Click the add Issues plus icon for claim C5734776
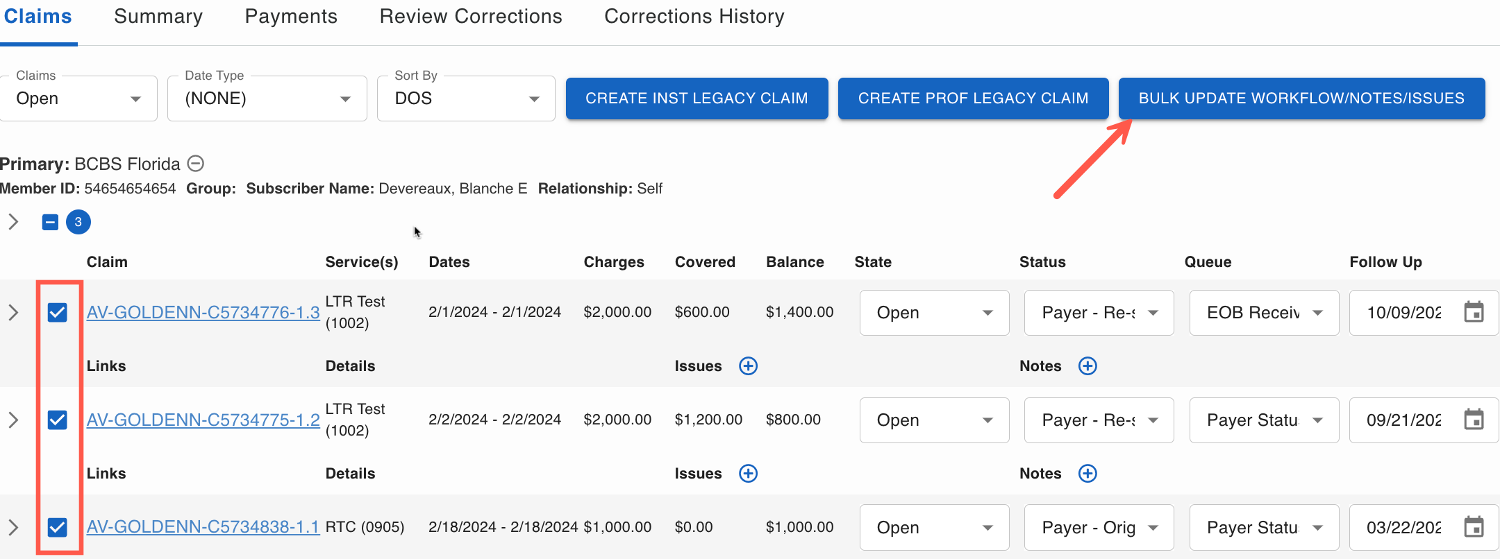This screenshot has height=559, width=1500. point(748,366)
